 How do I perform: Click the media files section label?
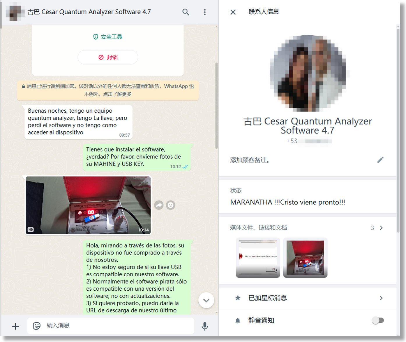(x=258, y=228)
